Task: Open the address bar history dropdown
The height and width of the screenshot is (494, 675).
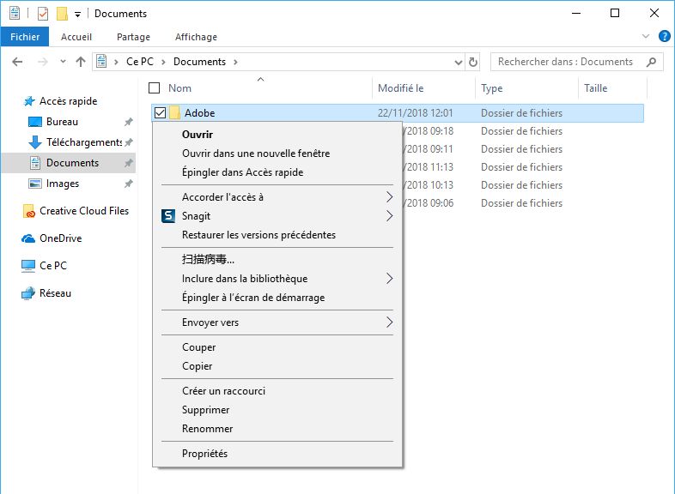Action: click(x=459, y=63)
